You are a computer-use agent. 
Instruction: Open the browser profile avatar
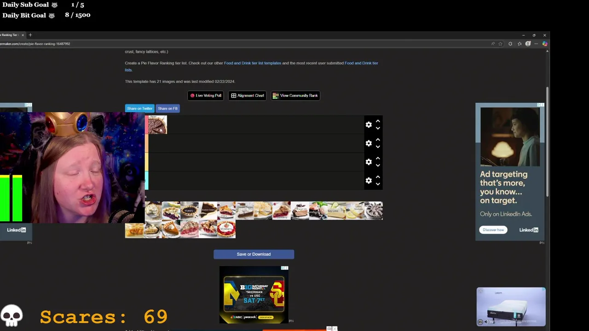point(528,44)
